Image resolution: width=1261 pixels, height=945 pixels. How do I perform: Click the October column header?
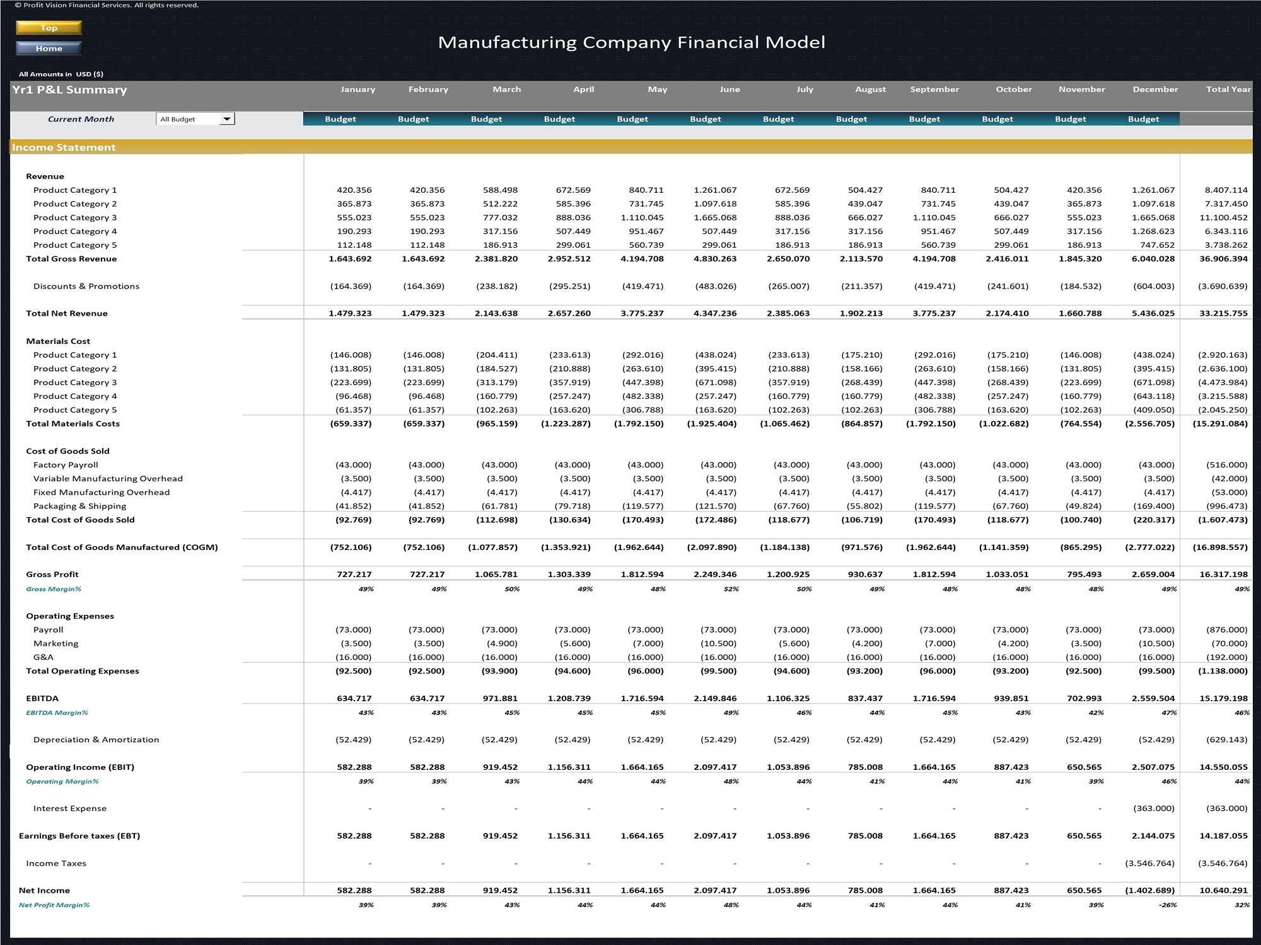pos(1014,89)
